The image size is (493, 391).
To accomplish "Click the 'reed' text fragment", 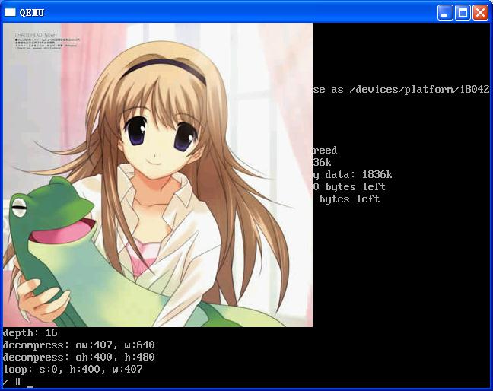I will tap(325, 151).
